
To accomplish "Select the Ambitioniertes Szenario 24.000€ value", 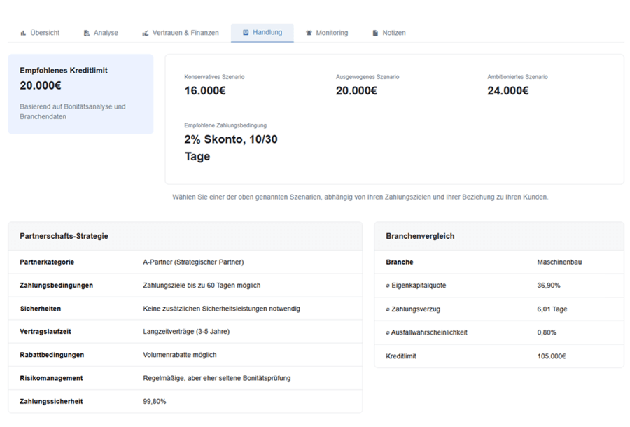I will pos(507,90).
